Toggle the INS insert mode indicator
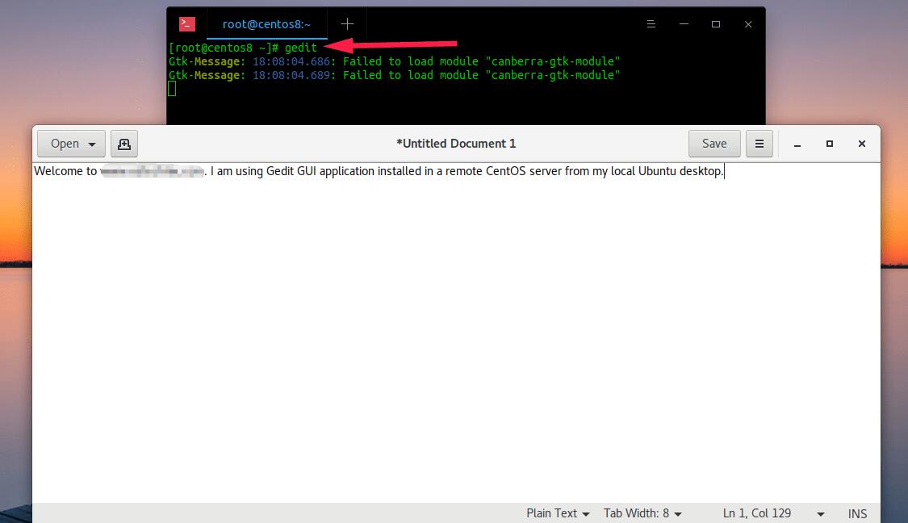Image resolution: width=908 pixels, height=523 pixels. coord(857,513)
